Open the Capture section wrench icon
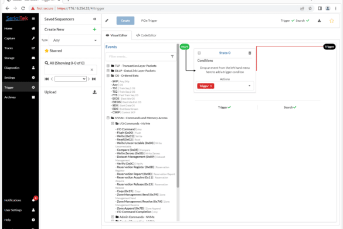Image resolution: width=343 pixels, height=229 pixels. click(33, 38)
